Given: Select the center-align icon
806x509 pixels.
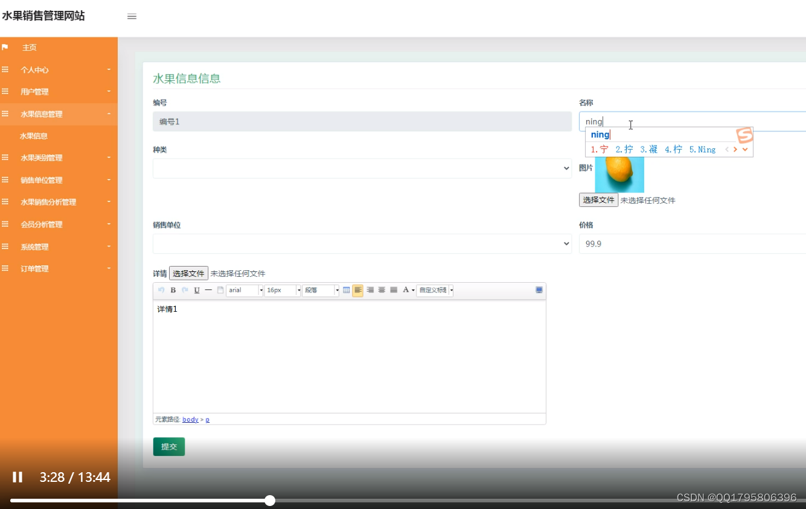Looking at the screenshot, I should click(x=382, y=290).
